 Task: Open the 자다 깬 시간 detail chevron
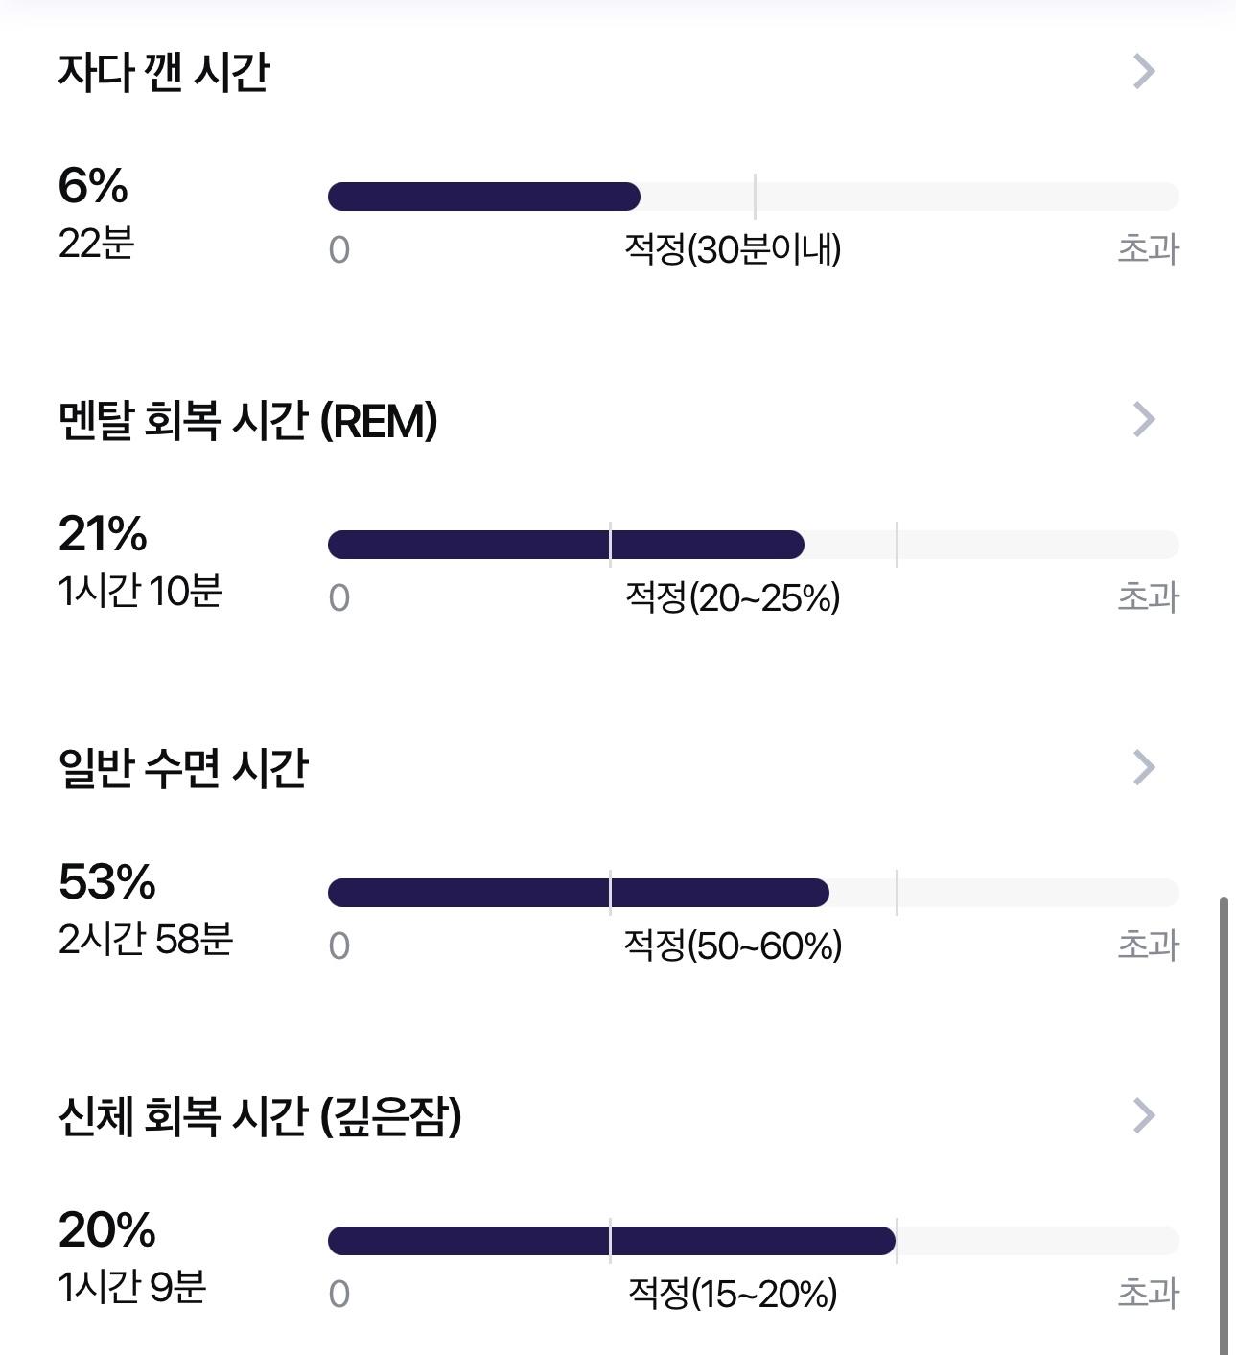pos(1144,71)
